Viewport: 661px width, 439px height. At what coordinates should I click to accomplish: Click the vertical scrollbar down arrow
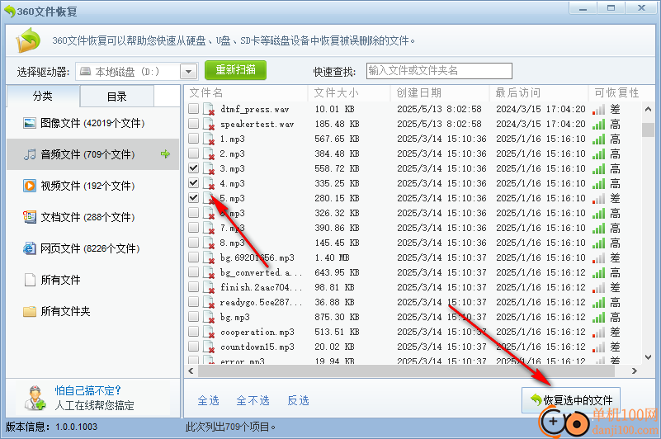(x=649, y=357)
